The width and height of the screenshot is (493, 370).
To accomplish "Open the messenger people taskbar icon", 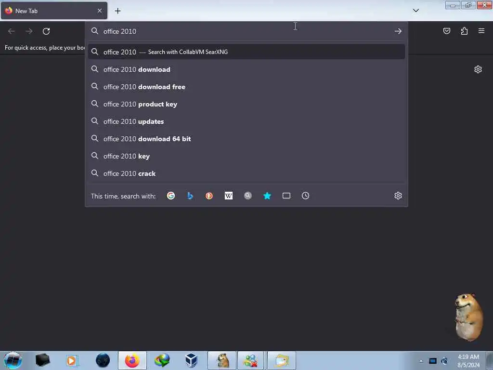I will tap(250, 360).
